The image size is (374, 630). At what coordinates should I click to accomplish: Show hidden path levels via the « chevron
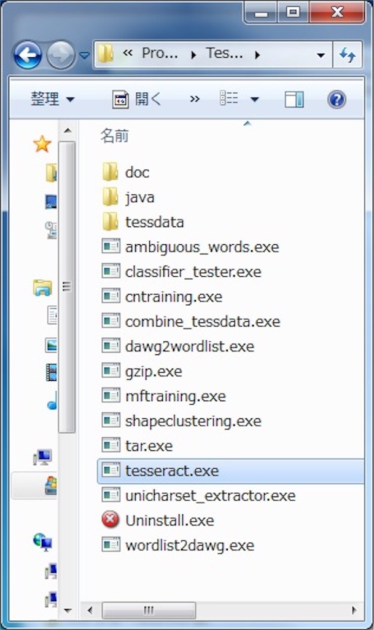click(128, 53)
